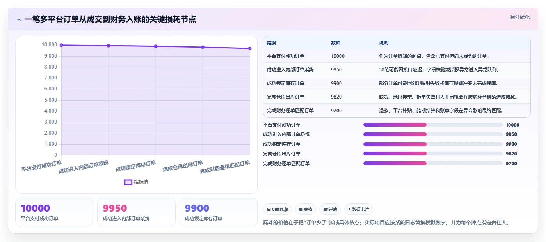Click table cell 完成仓库出库订单

(286, 97)
